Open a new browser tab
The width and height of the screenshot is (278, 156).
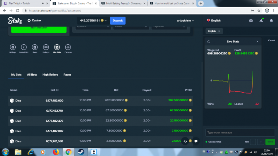[201, 3]
